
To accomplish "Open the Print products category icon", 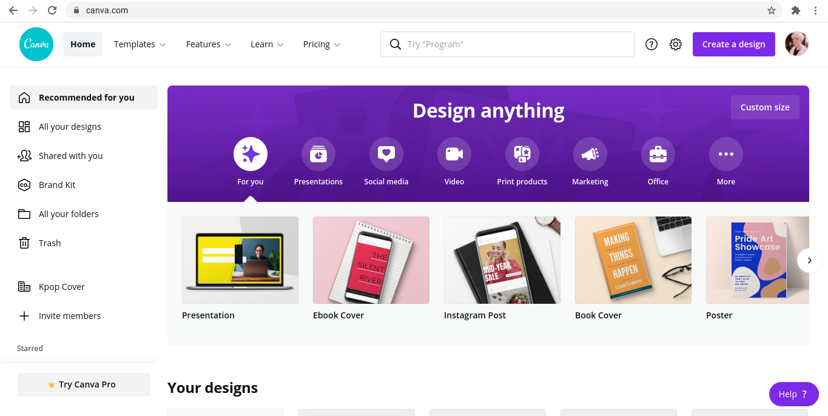I will [522, 154].
